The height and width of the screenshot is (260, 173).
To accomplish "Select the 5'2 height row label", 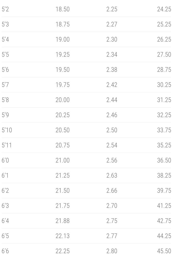I will click(x=5, y=9).
